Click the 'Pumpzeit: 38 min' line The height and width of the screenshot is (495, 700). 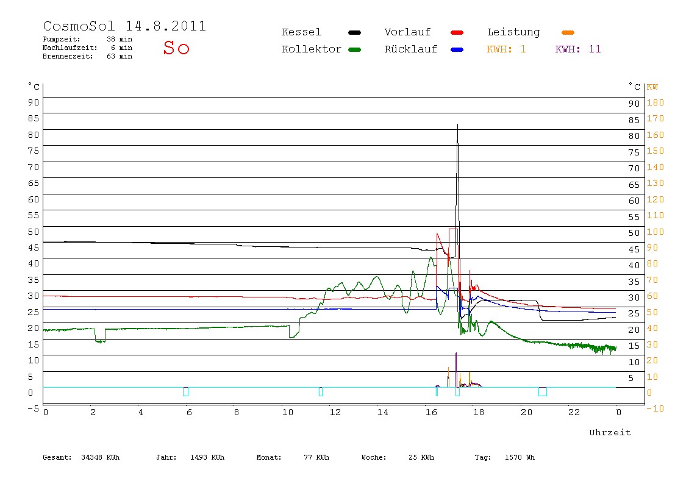(x=88, y=39)
